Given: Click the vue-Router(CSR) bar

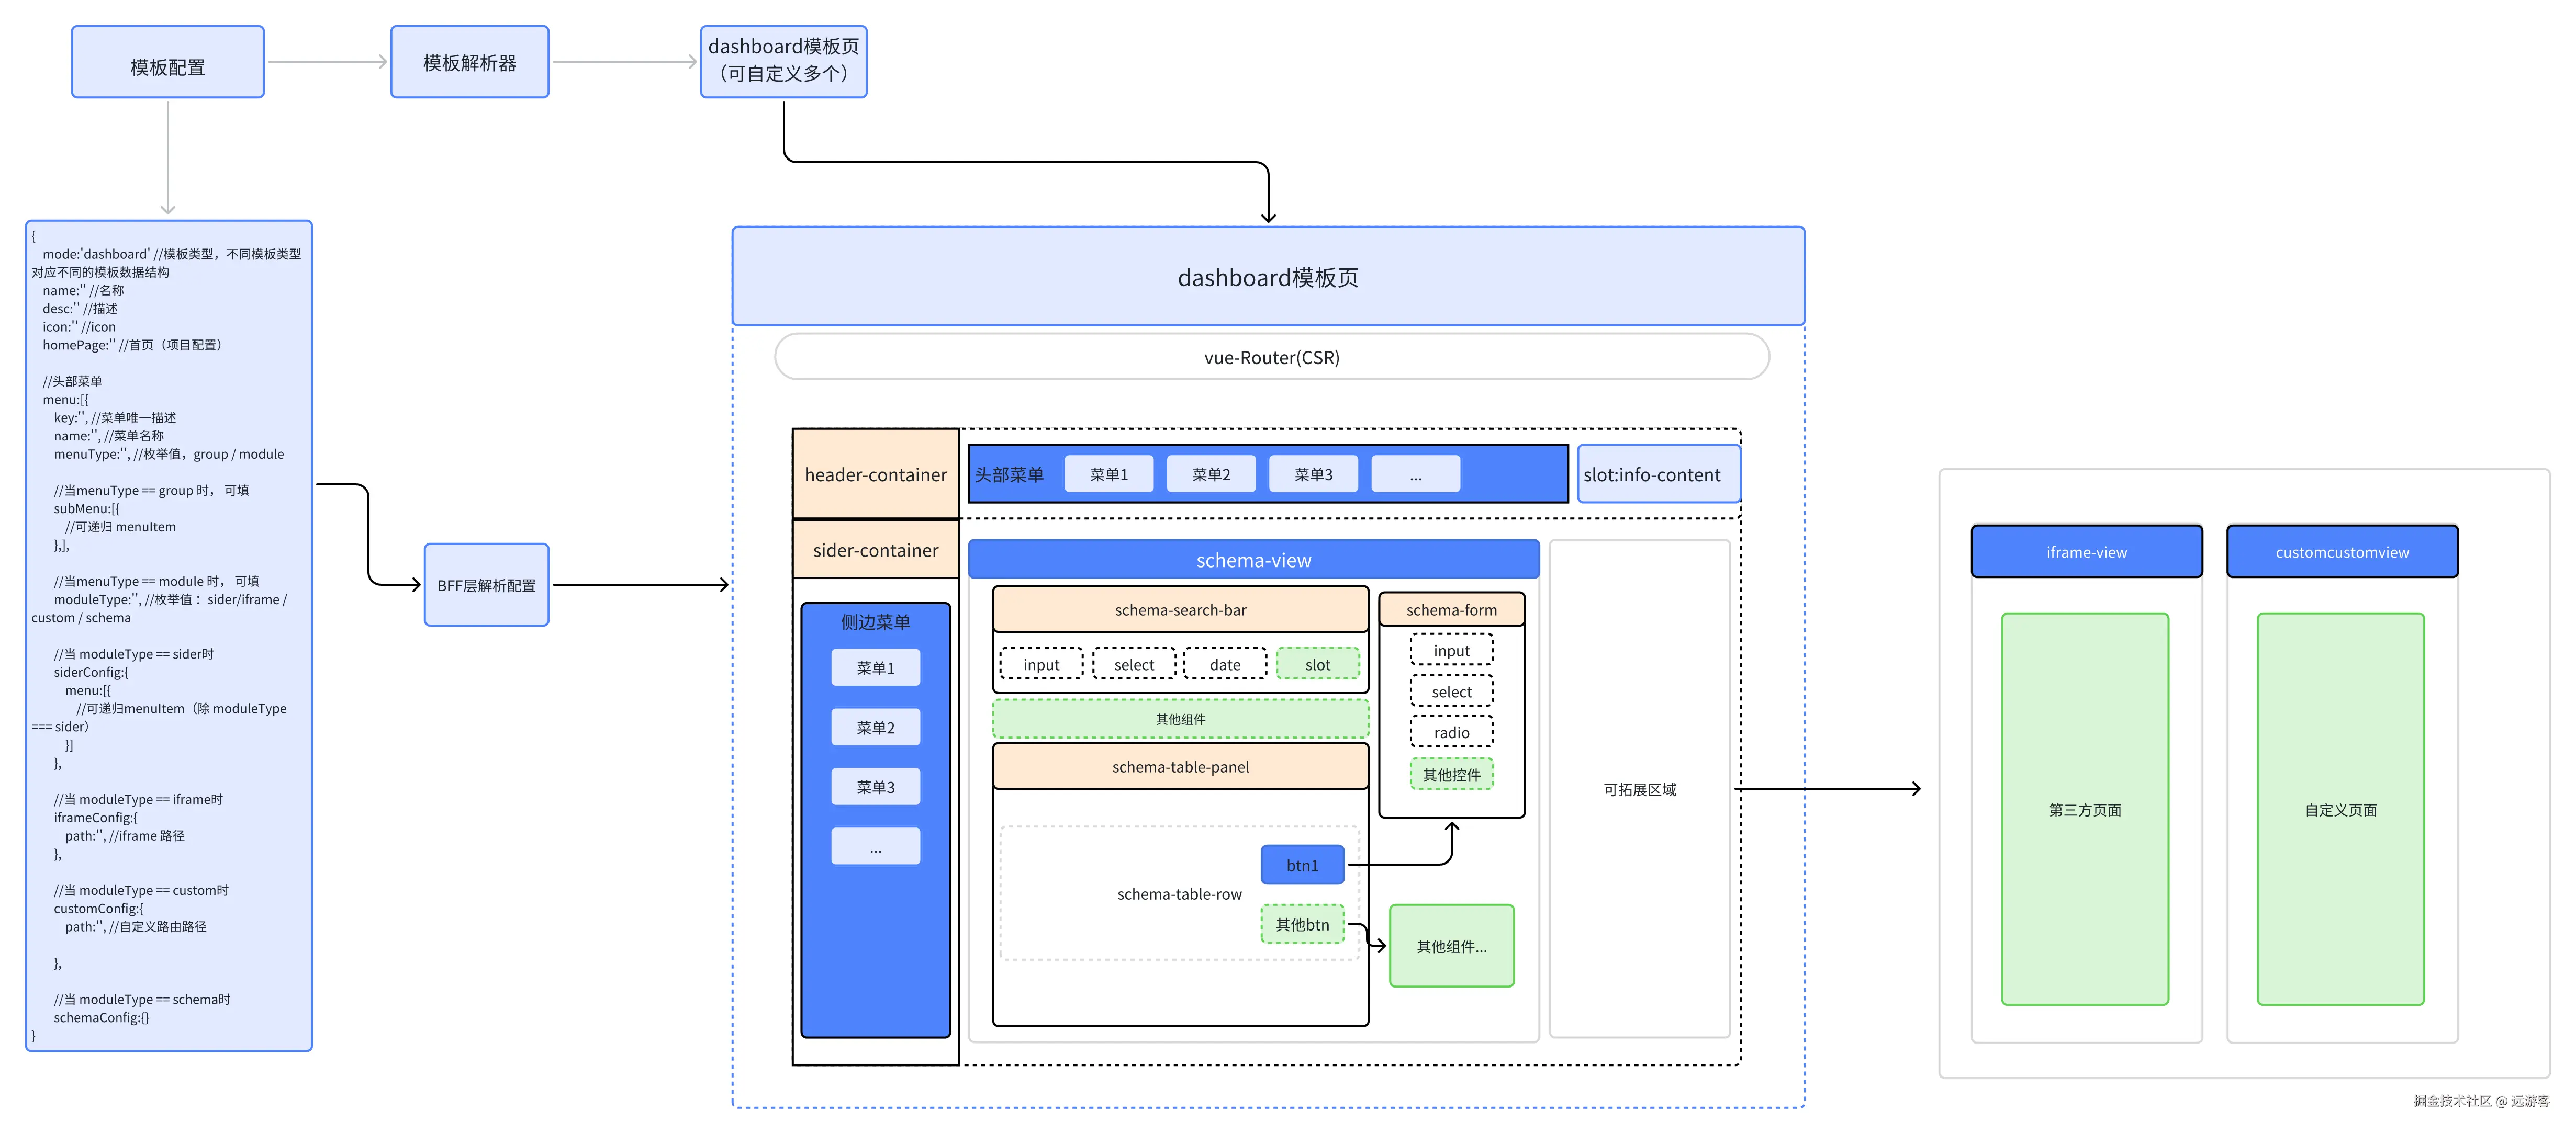Looking at the screenshot, I should [x=1271, y=358].
